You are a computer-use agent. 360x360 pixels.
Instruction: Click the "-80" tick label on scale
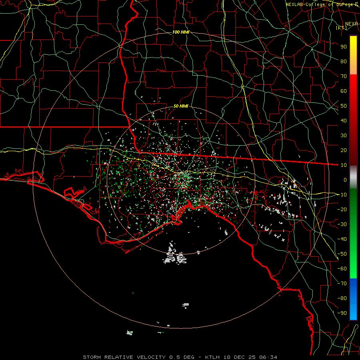point(342,298)
